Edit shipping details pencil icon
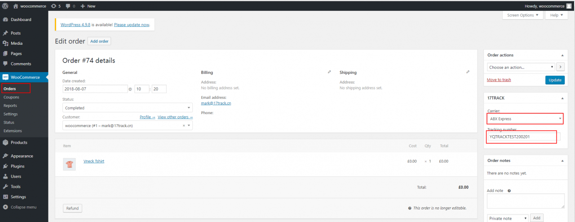575x222 pixels. (x=468, y=72)
